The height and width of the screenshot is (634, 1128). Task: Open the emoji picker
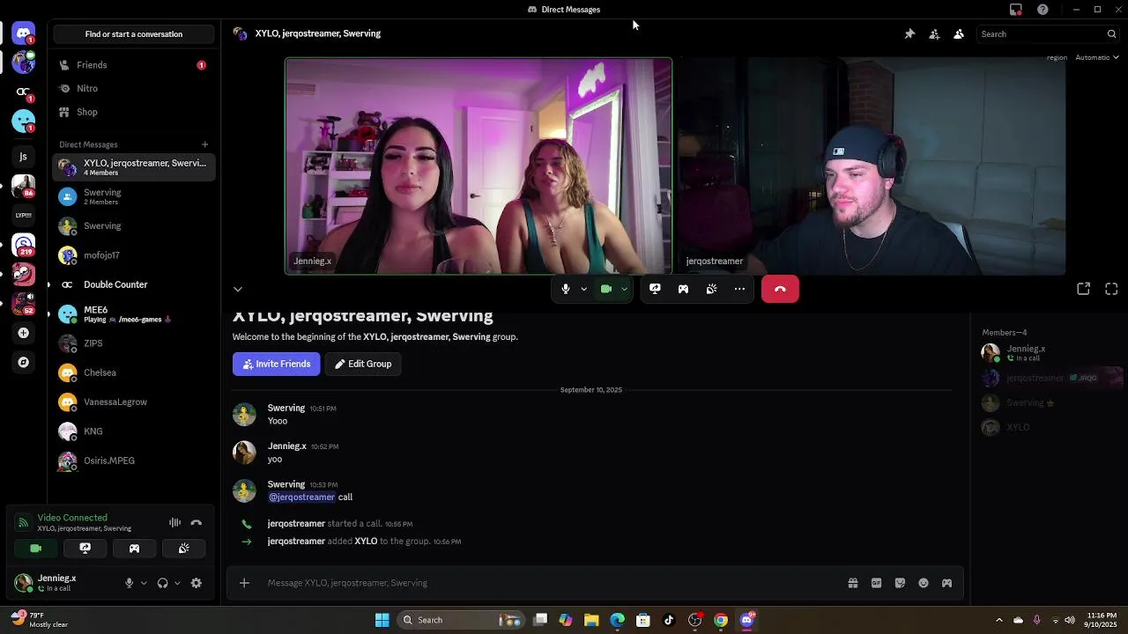pos(924,583)
